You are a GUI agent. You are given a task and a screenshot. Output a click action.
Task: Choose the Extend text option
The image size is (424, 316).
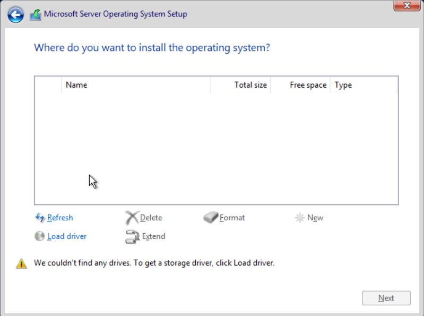[153, 236]
